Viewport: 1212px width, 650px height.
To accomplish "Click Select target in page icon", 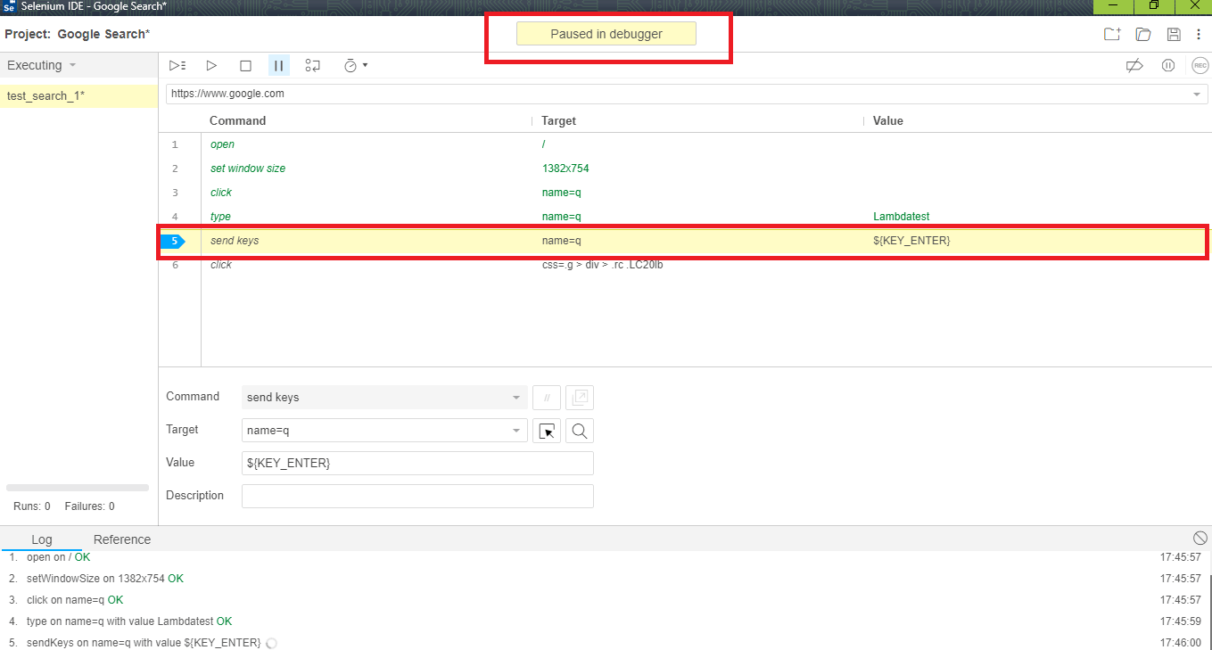I will [546, 432].
